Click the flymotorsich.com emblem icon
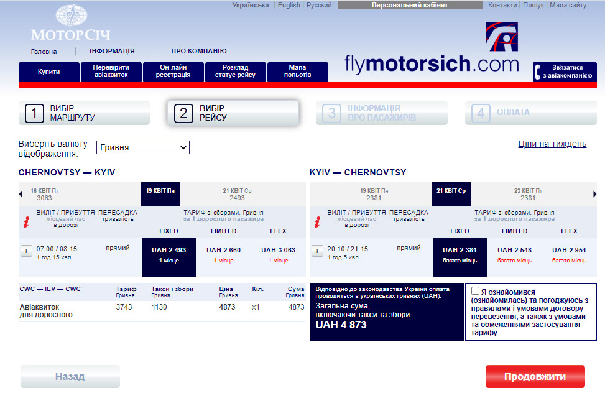 pos(502,37)
